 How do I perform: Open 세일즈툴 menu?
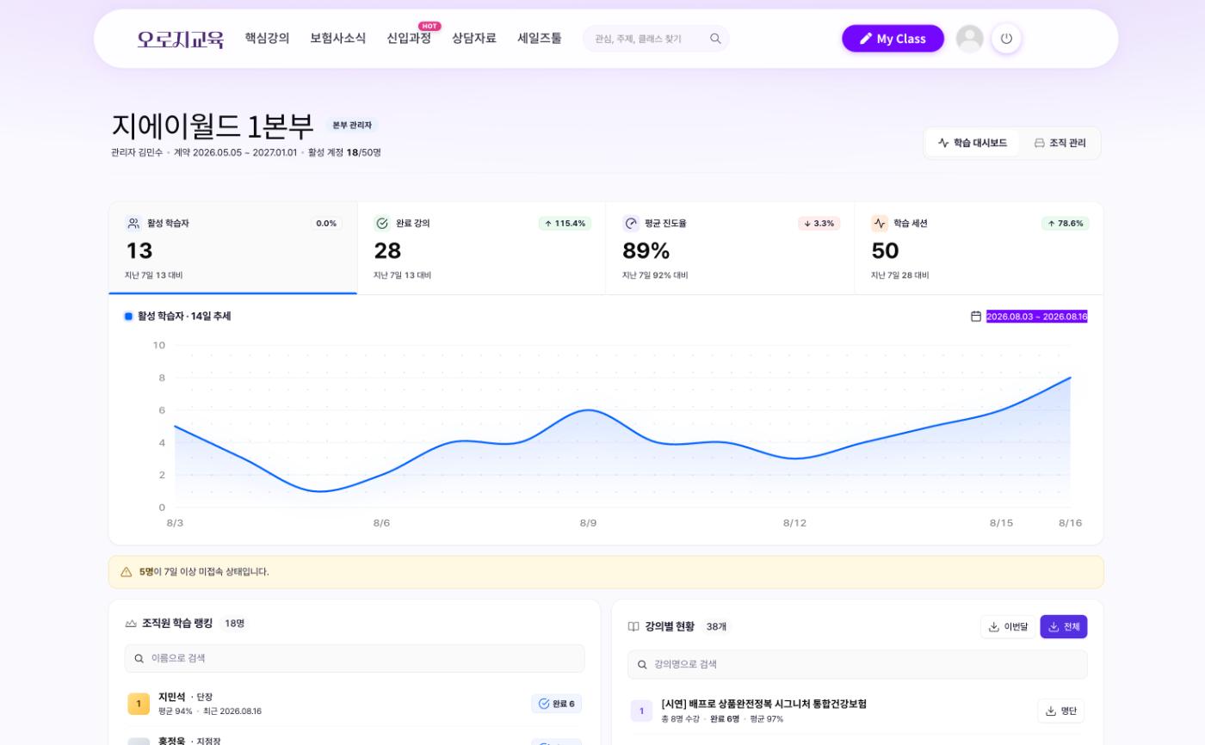click(540, 39)
